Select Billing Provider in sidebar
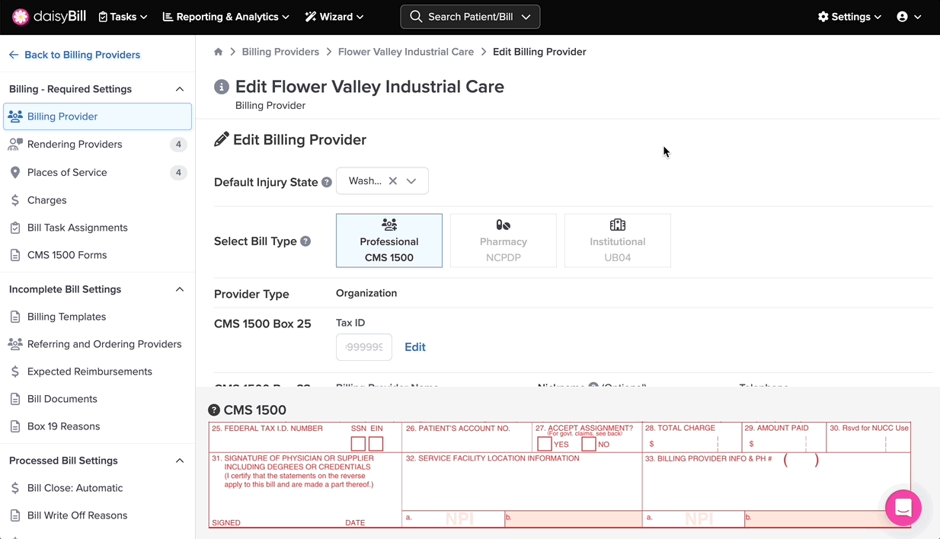940x539 pixels. pos(98,116)
